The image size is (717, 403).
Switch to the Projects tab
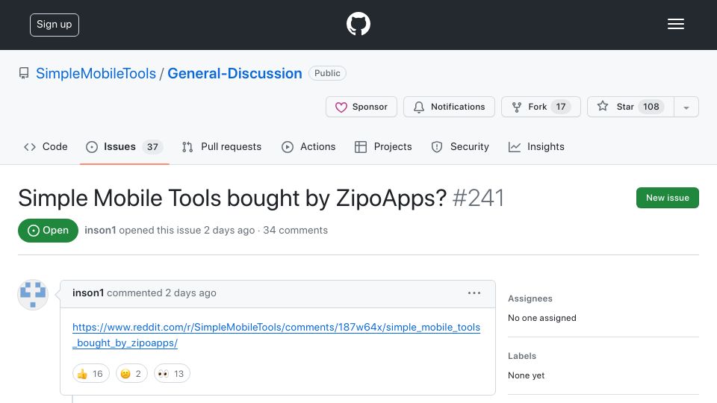[383, 147]
